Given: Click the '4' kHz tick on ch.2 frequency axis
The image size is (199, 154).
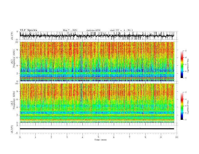Looking at the screenshot, I should (x=18, y=107).
